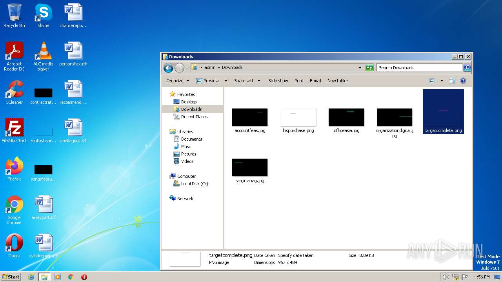The width and height of the screenshot is (502, 282).
Task: Select the songsfebru file on desktop
Action: pos(43,173)
